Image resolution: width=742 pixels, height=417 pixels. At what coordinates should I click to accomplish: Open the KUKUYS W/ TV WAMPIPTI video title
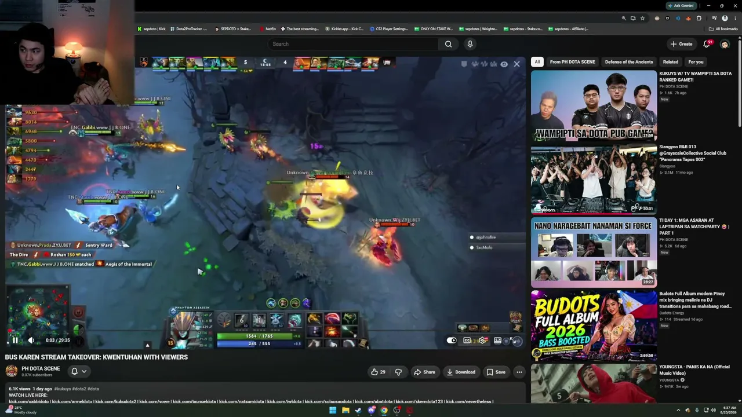695,76
